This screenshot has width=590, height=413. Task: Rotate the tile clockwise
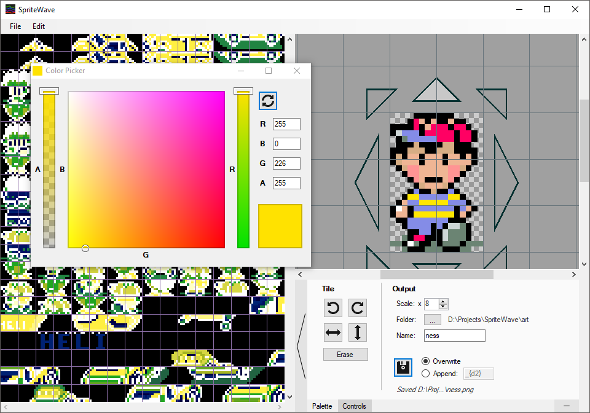(358, 308)
